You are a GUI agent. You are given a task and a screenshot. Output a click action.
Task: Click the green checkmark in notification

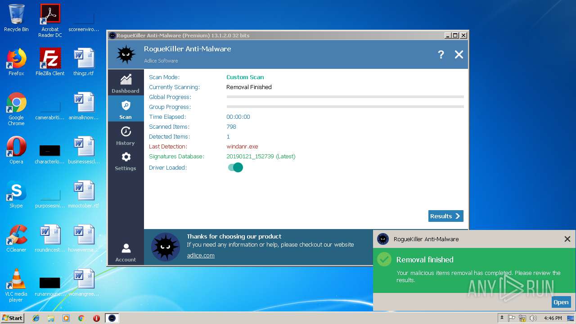pyautogui.click(x=384, y=259)
